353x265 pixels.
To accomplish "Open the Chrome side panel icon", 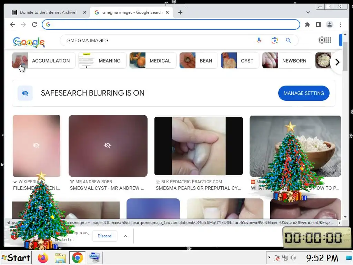I will tap(318, 24).
